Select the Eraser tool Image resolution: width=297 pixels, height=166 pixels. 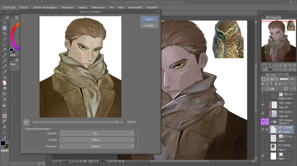[4, 88]
